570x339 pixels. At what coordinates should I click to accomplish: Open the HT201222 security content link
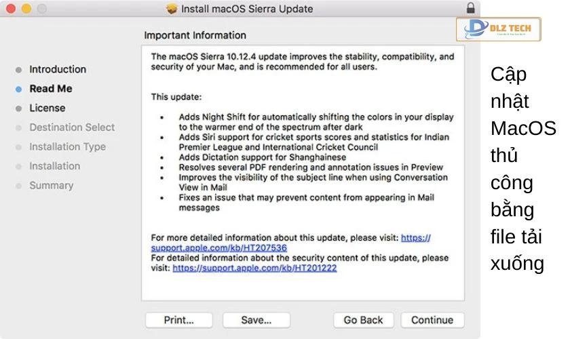(254, 268)
